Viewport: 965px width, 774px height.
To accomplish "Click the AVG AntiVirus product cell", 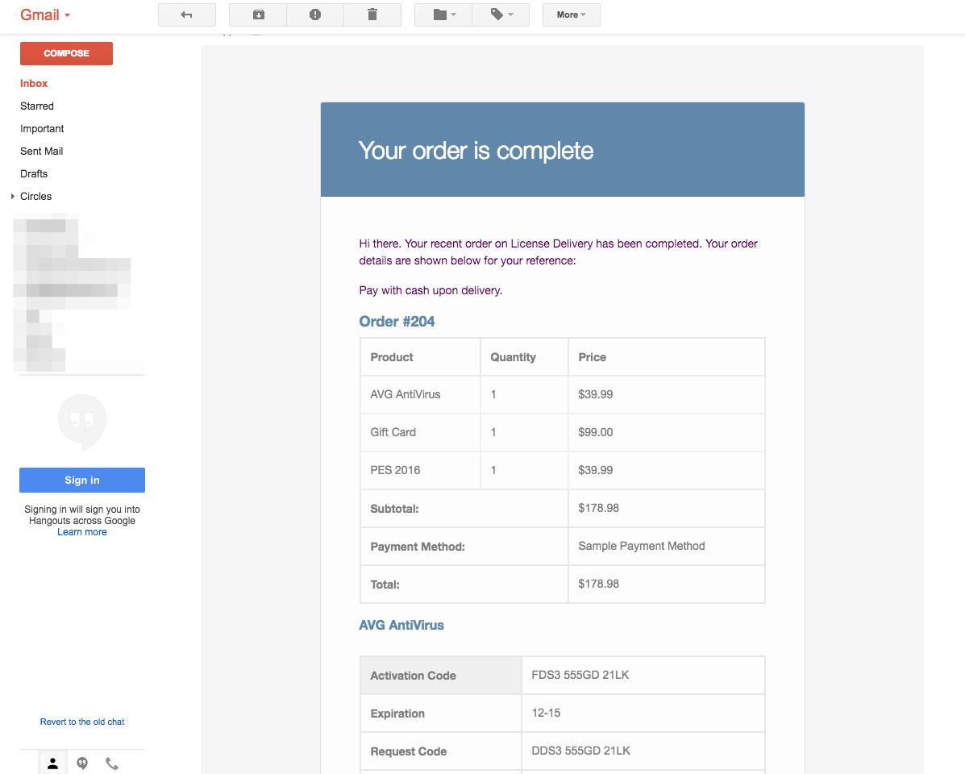I will 420,395.
